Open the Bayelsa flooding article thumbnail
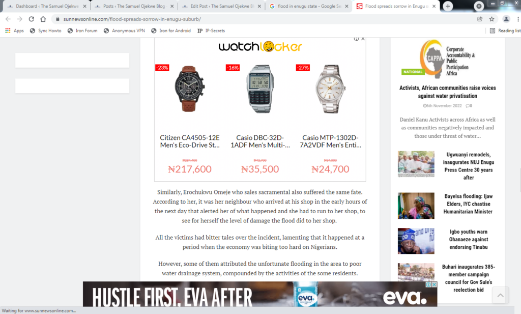The image size is (521, 314). [x=416, y=206]
